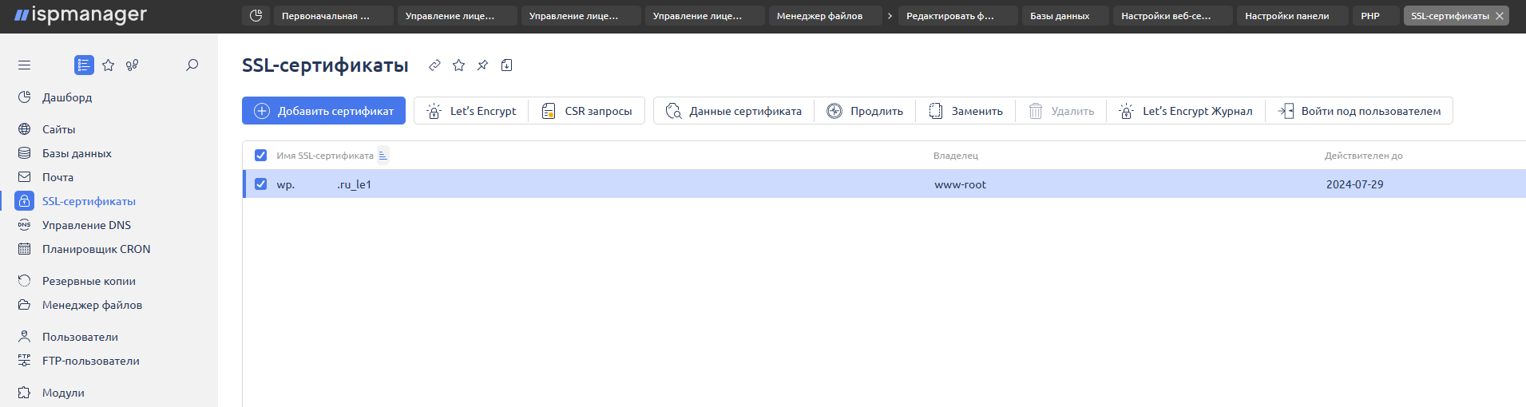The height and width of the screenshot is (407, 1526).
Task: Click the ispmanager logo
Action: pyautogui.click(x=81, y=14)
